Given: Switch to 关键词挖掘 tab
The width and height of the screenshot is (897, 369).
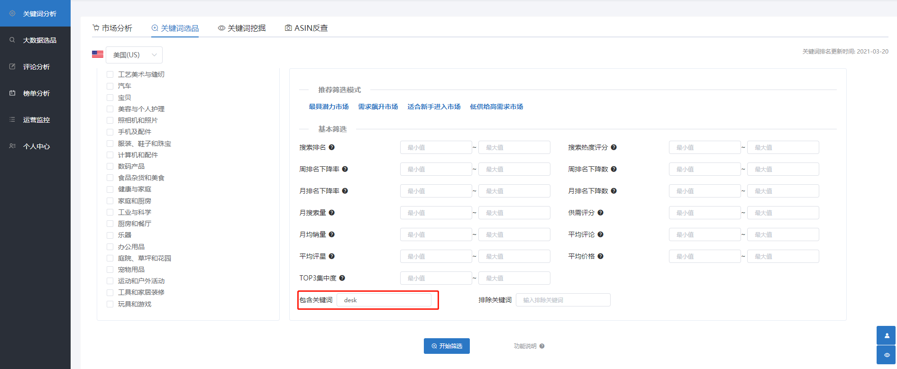Looking at the screenshot, I should point(242,28).
